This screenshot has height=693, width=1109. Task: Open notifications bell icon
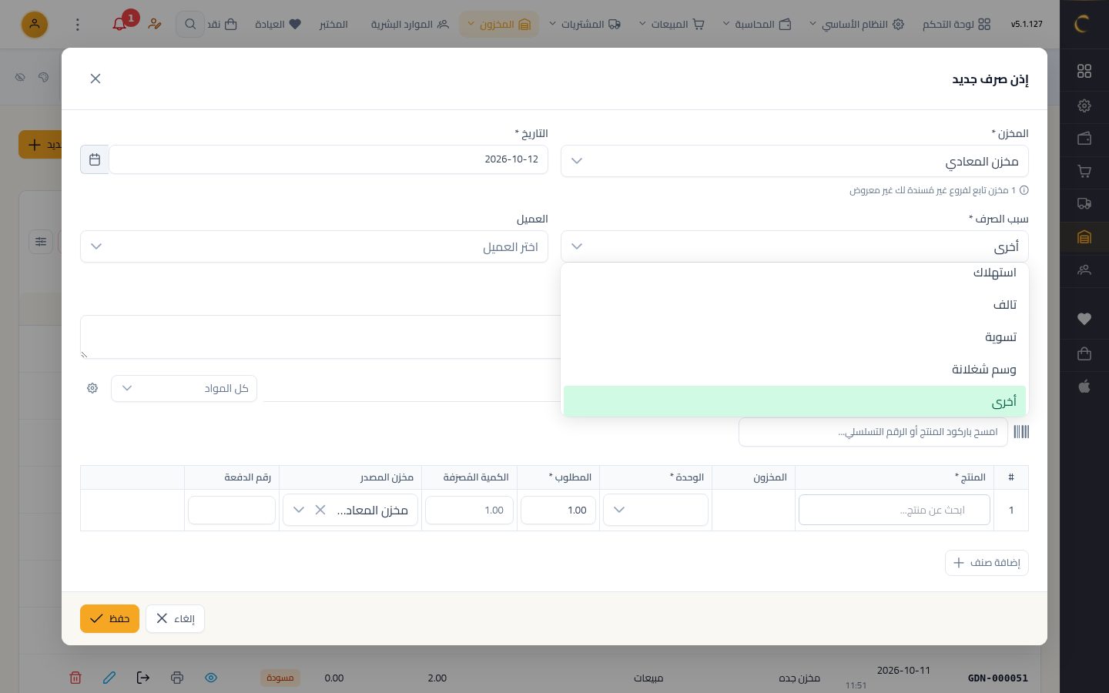119,24
